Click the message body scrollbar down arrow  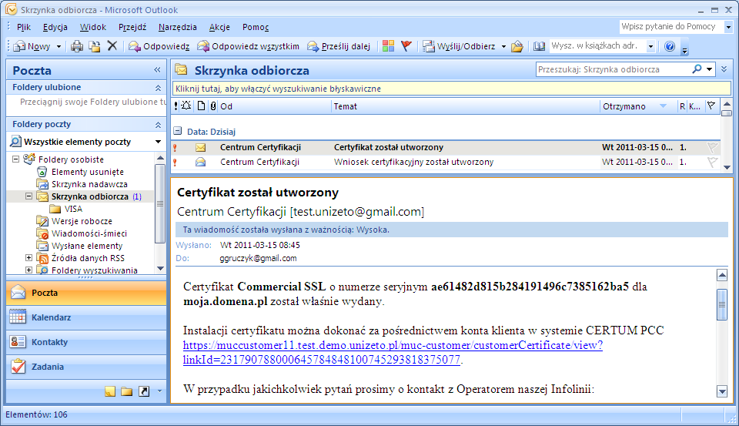[x=722, y=391]
